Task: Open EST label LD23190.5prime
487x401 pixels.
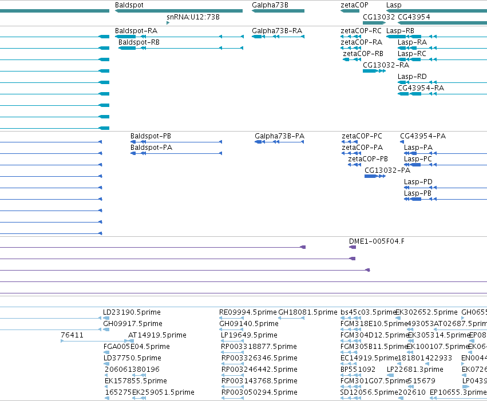Action: point(132,312)
